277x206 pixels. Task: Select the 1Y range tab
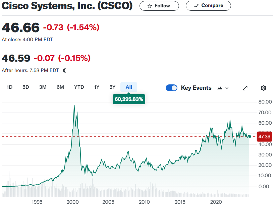[x=97, y=87]
